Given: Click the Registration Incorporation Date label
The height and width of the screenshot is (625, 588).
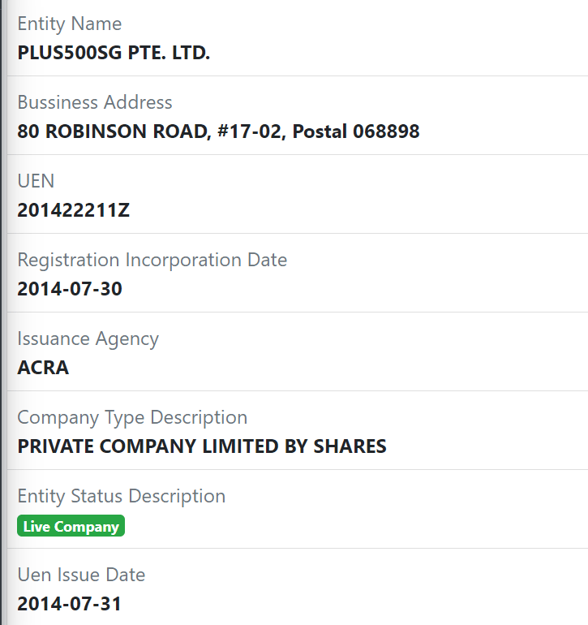Looking at the screenshot, I should 152,261.
